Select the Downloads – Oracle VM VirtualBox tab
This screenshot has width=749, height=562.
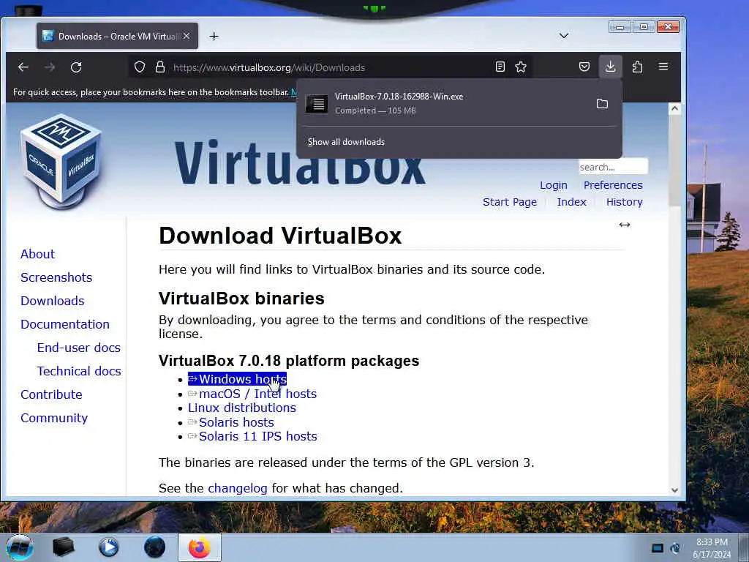[117, 36]
